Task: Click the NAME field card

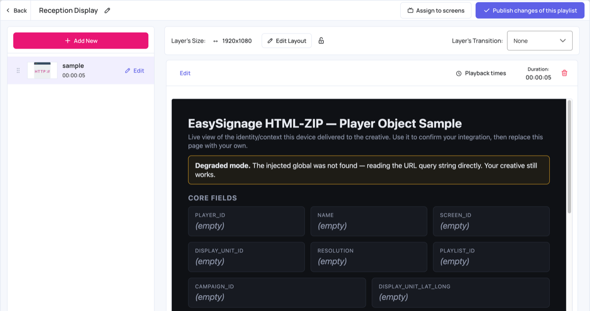Action: click(369, 221)
